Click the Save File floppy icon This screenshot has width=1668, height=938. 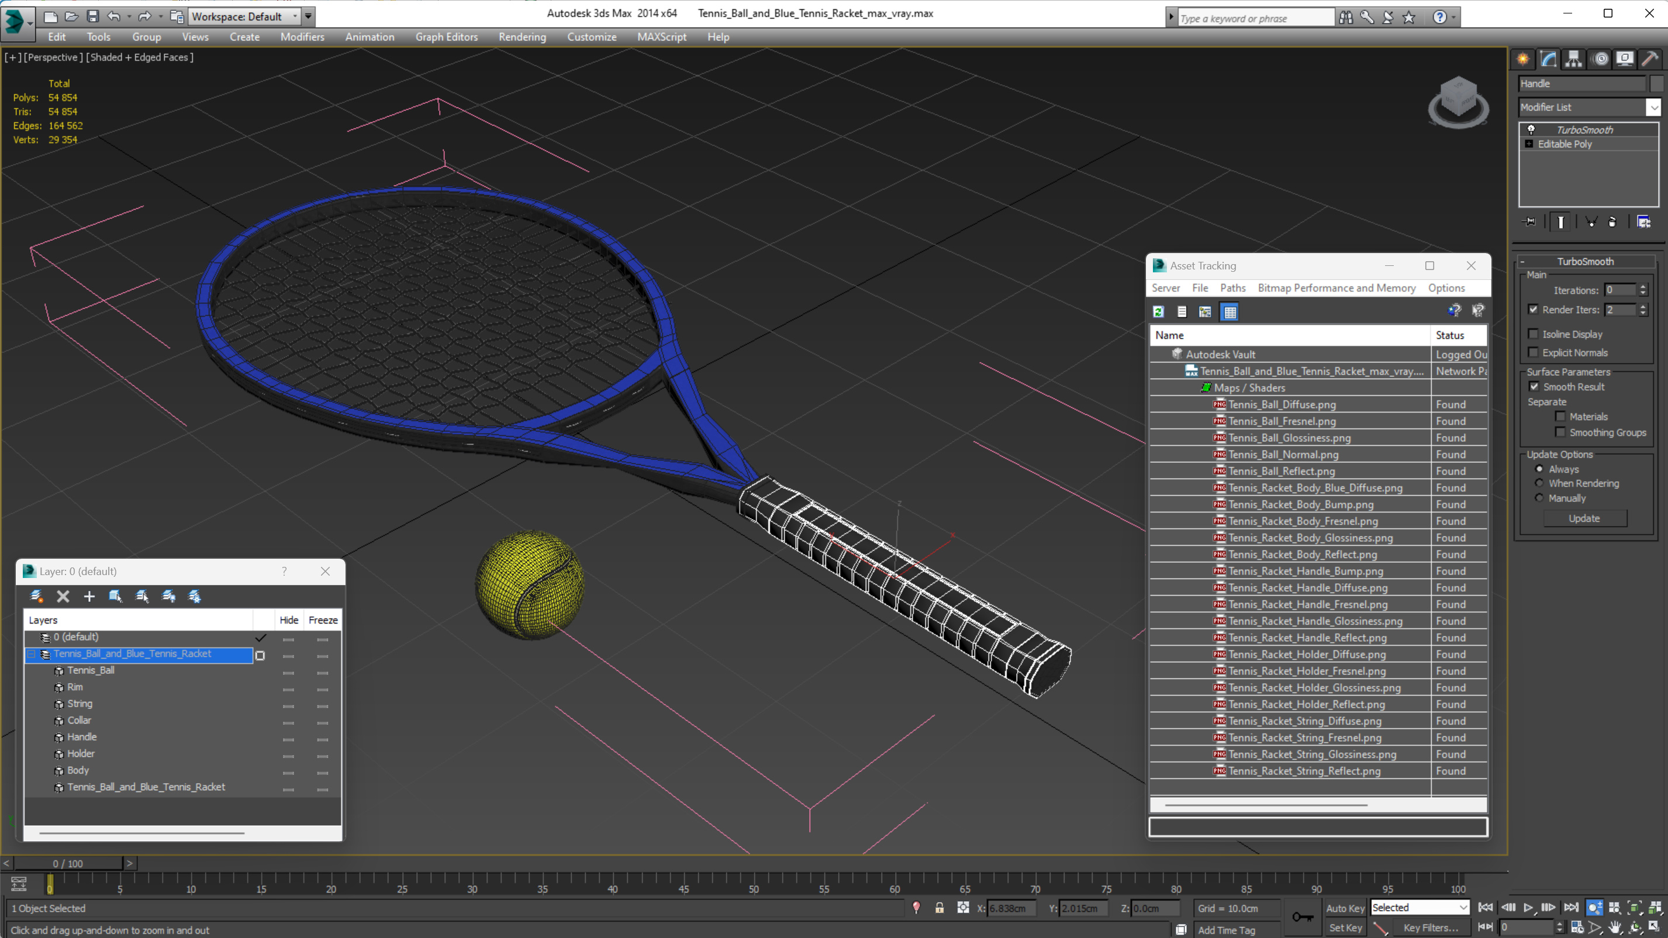[92, 16]
